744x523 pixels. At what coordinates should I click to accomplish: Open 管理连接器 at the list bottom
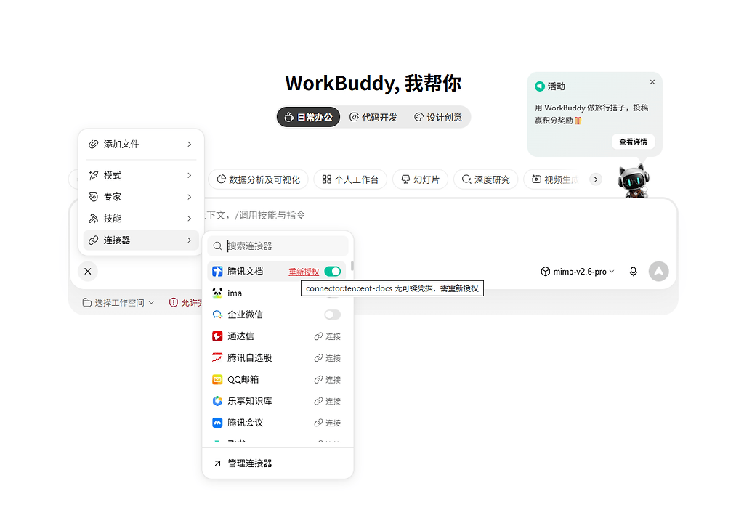pos(278,463)
